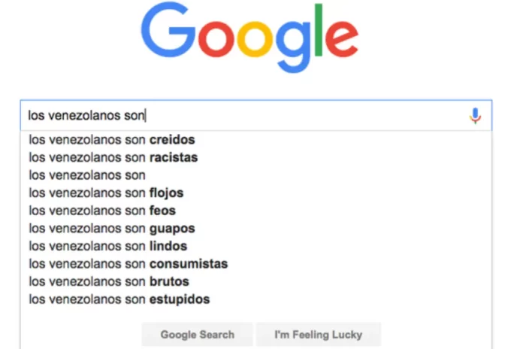Click the blue letter G in logo
523x349 pixels.
click(168, 30)
